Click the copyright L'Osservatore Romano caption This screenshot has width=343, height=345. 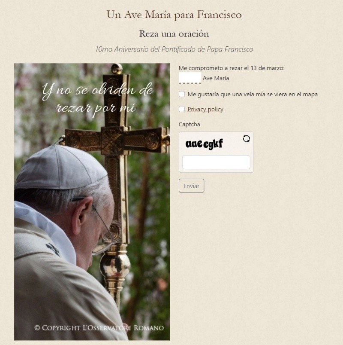99,328
